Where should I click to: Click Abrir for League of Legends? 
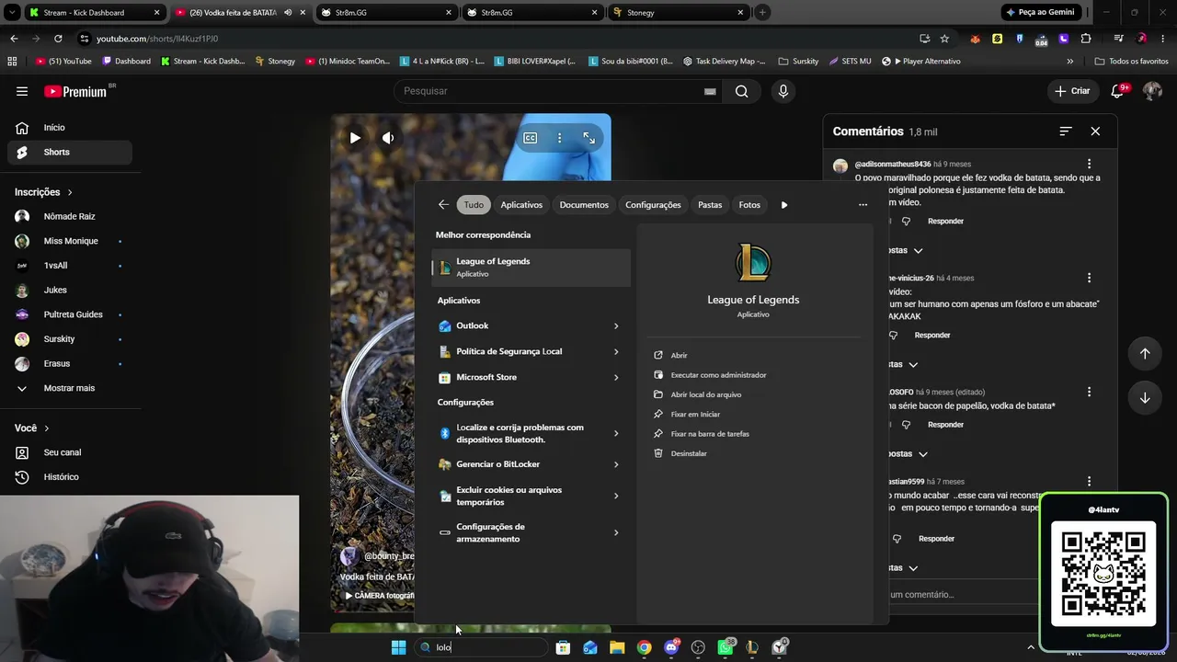[679, 355]
